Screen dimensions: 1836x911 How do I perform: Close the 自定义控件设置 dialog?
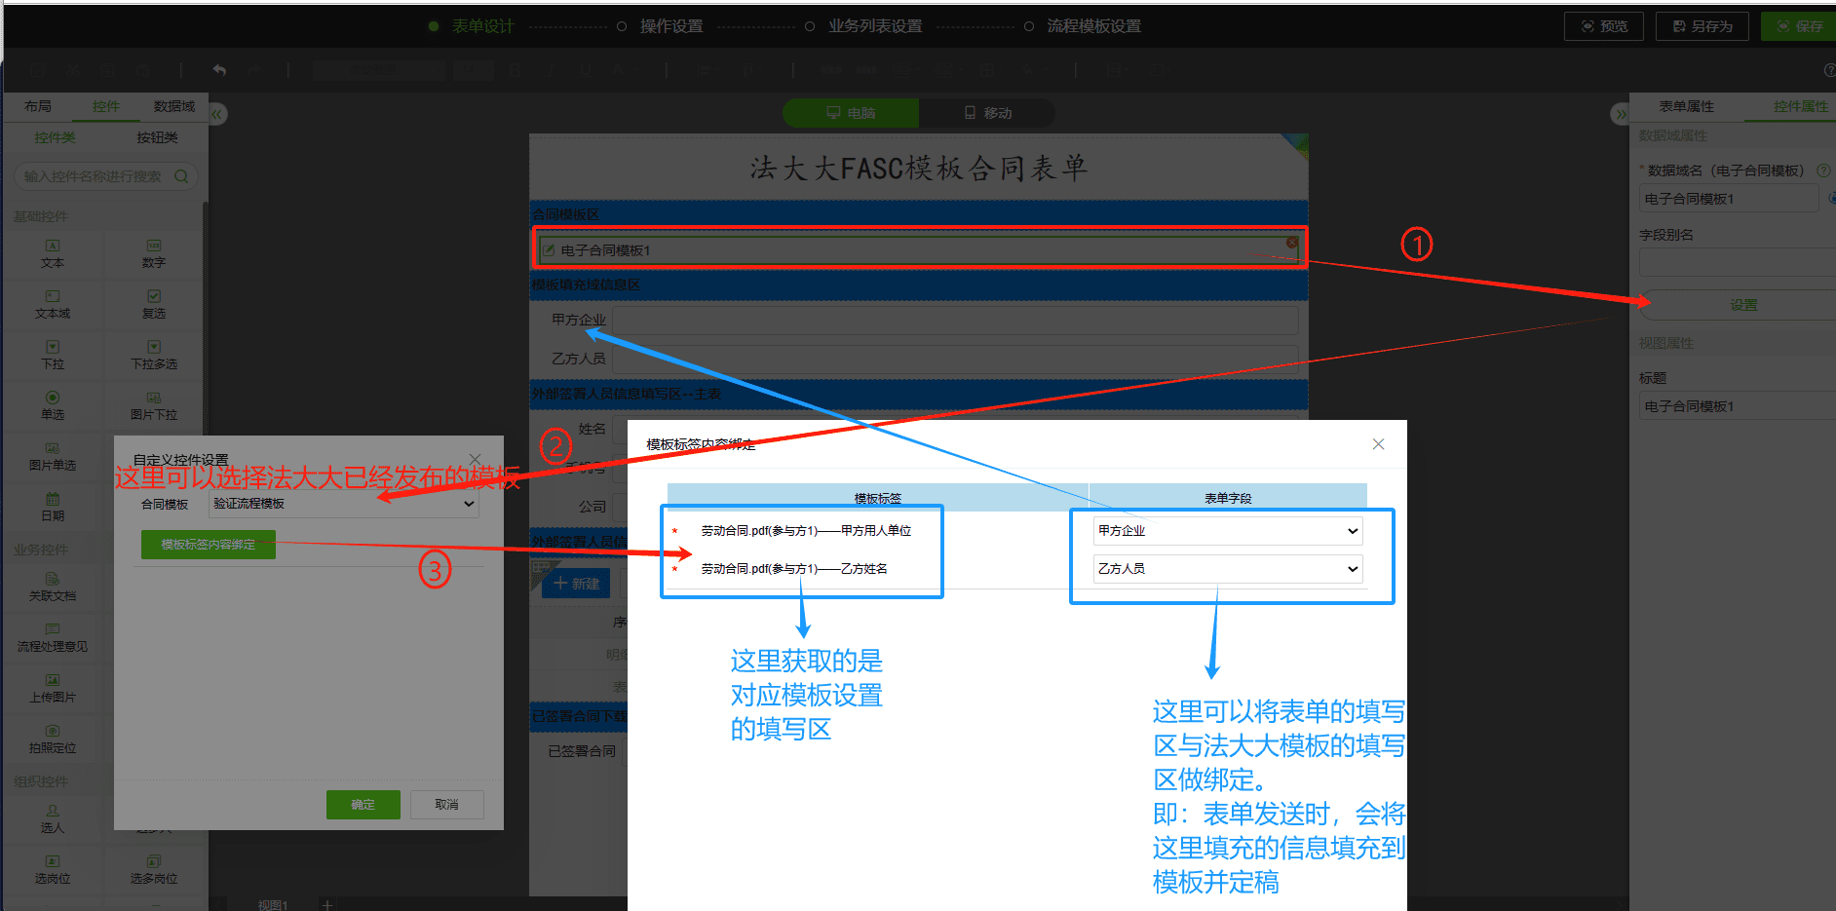[x=475, y=459]
